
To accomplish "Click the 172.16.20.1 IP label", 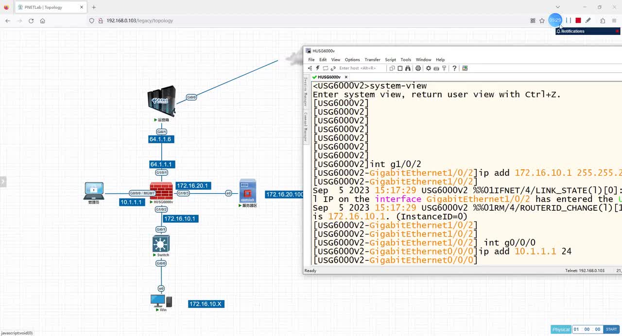I will (192, 185).
